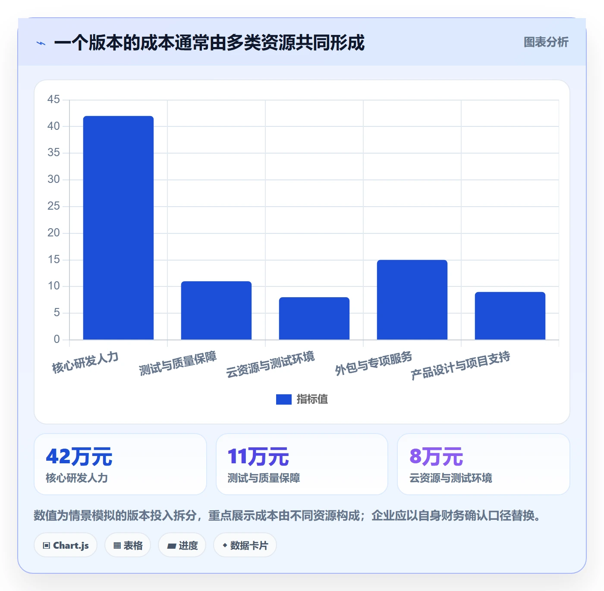Click the 云资源与测试环境 bar in the chart
The width and height of the screenshot is (604, 591).
tap(314, 318)
